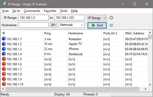The width and height of the screenshot is (153, 97).
Task: Click the empty Hostname input field
Action: [33, 25]
